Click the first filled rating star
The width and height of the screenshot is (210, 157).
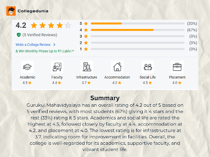pos(34,25)
